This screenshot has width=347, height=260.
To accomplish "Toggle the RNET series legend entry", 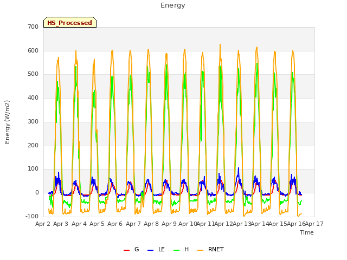I will [210, 249].
